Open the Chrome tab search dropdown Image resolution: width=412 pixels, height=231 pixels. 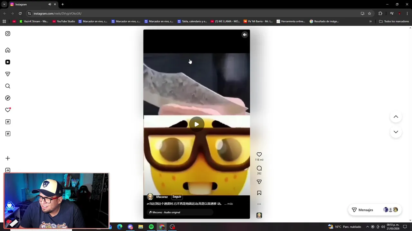point(4,4)
